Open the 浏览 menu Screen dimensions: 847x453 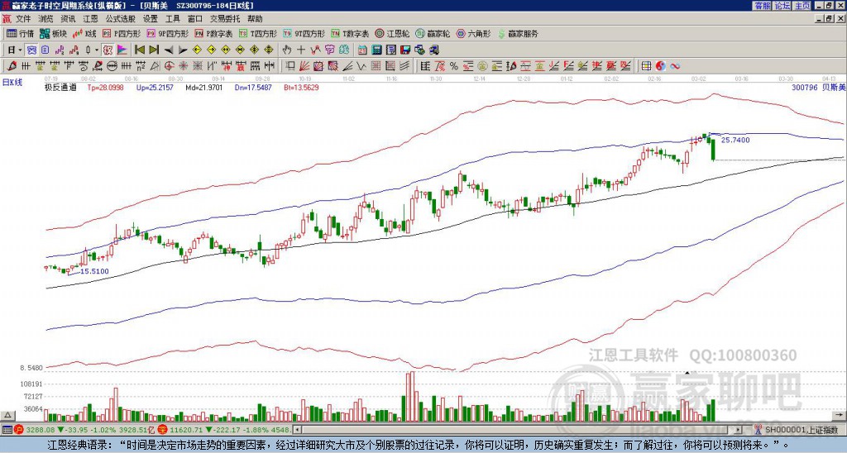[x=46, y=19]
